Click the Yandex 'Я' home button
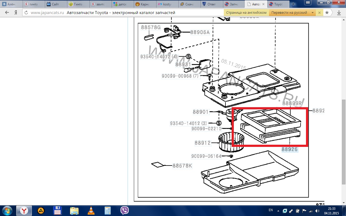Screen dimensions: 346x216 coord(16,13)
